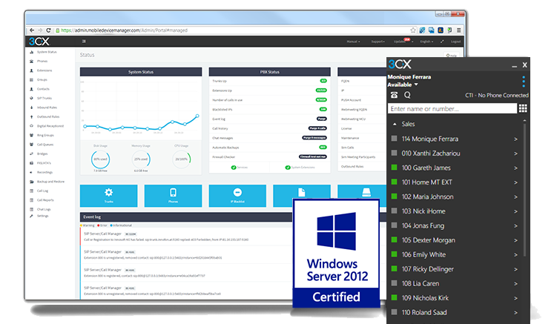Click the phone handset icon in the 3CX client
Screen dimensions: 554x324
(394, 95)
